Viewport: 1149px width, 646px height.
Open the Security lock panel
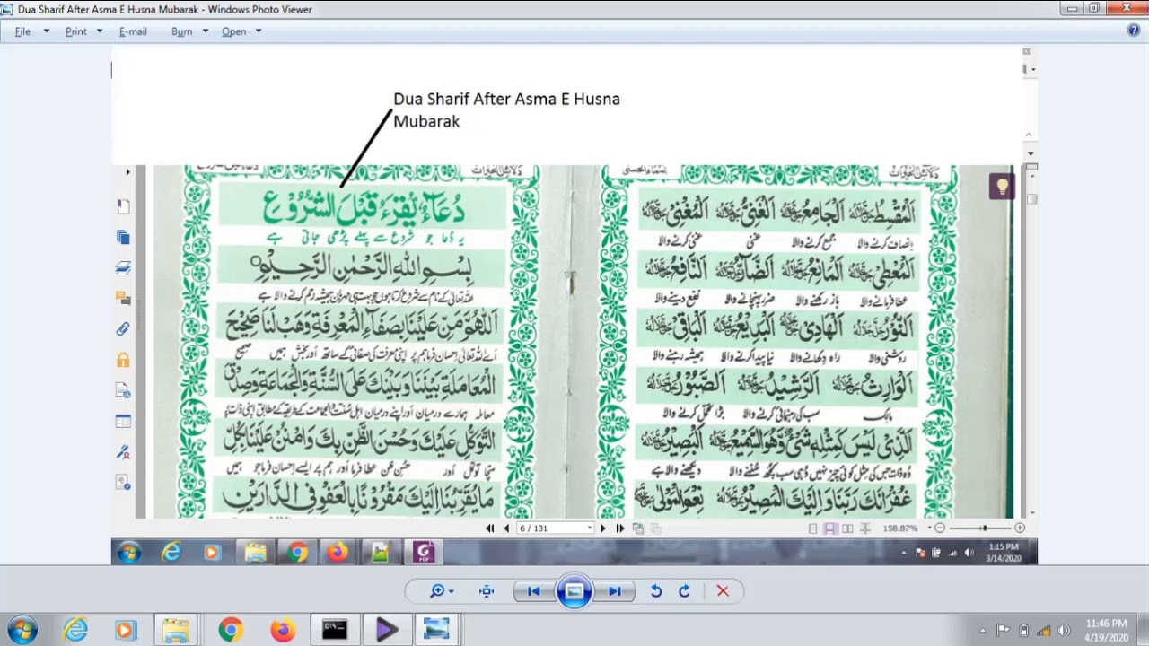[x=123, y=360]
